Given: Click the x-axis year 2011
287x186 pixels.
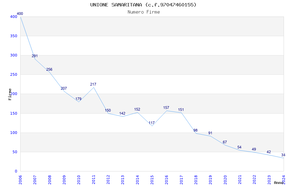Looking at the screenshot, I should (x=93, y=180).
